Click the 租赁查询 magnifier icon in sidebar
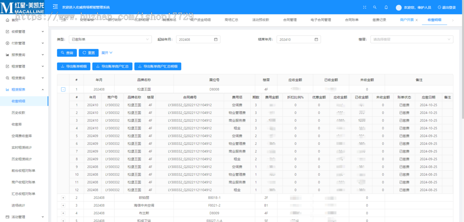This screenshot has width=464, height=222. (x=7, y=78)
